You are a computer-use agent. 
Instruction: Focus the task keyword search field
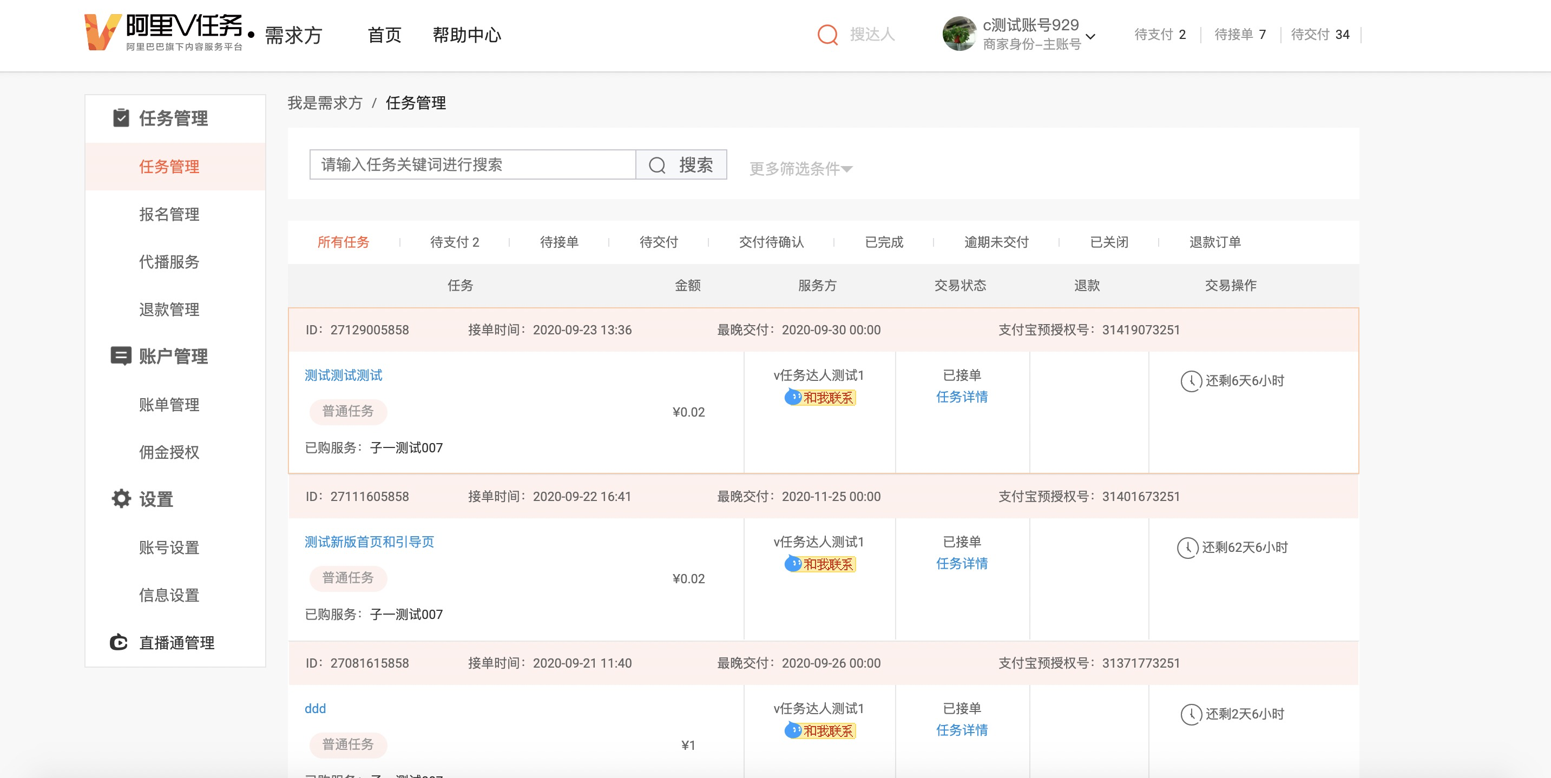472,164
